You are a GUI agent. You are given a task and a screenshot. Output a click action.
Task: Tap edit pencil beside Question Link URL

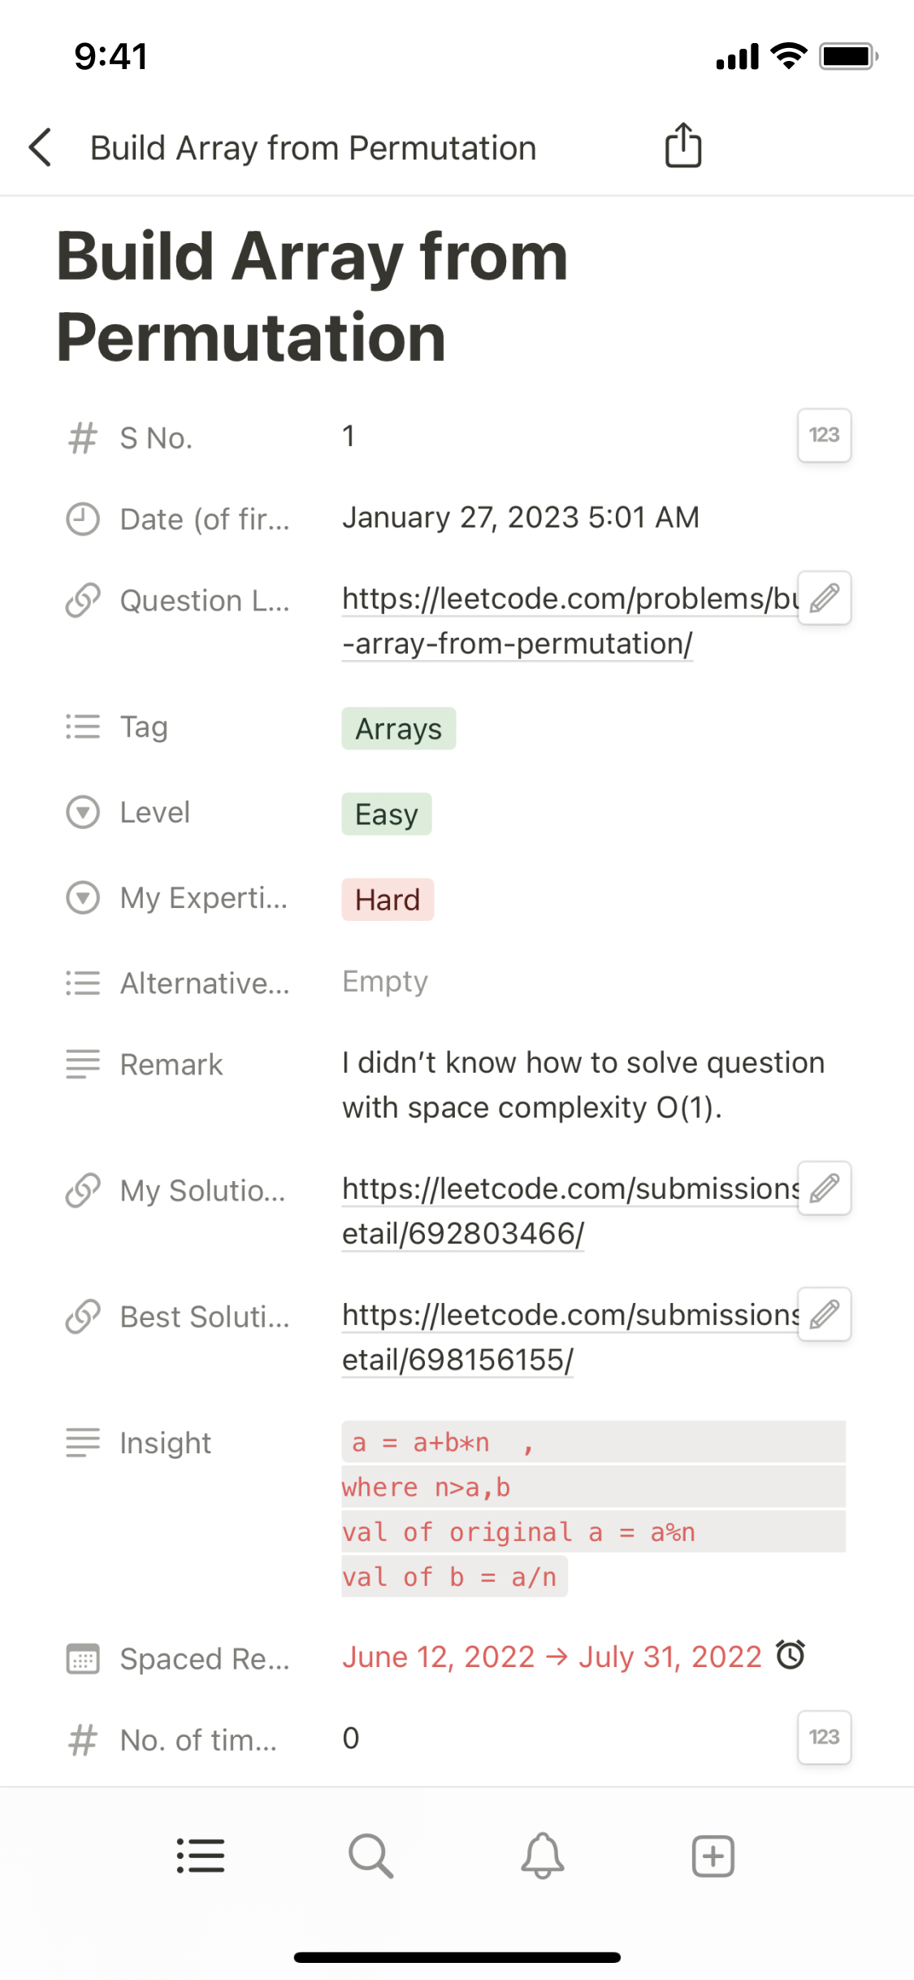(824, 598)
